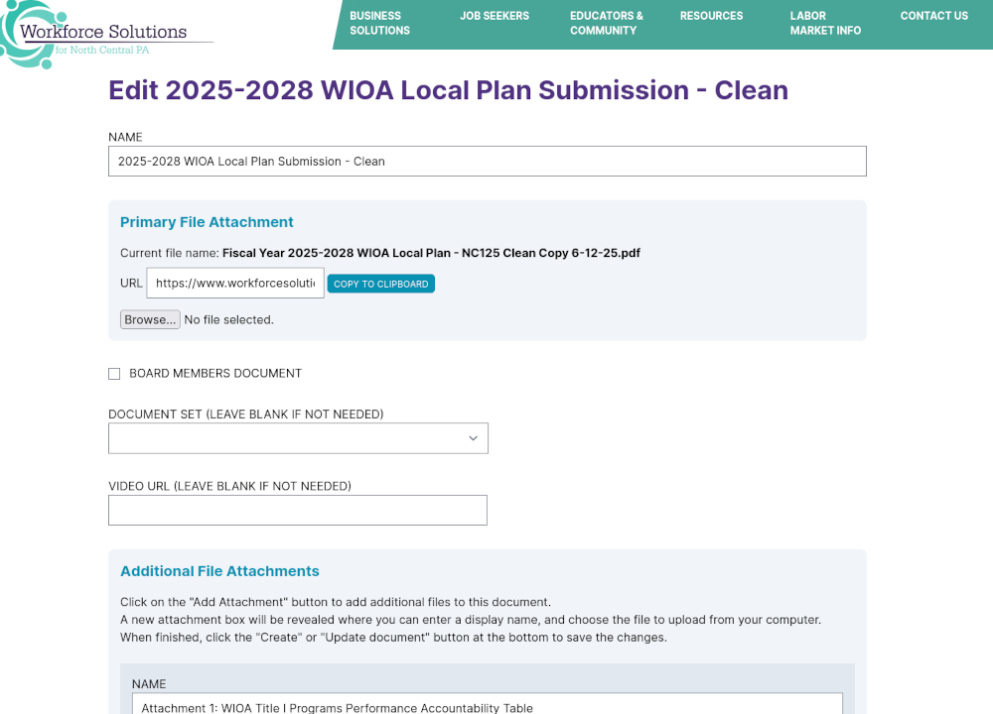Viewport: 993px width, 714px height.
Task: Click the document Name input field
Action: point(487,162)
